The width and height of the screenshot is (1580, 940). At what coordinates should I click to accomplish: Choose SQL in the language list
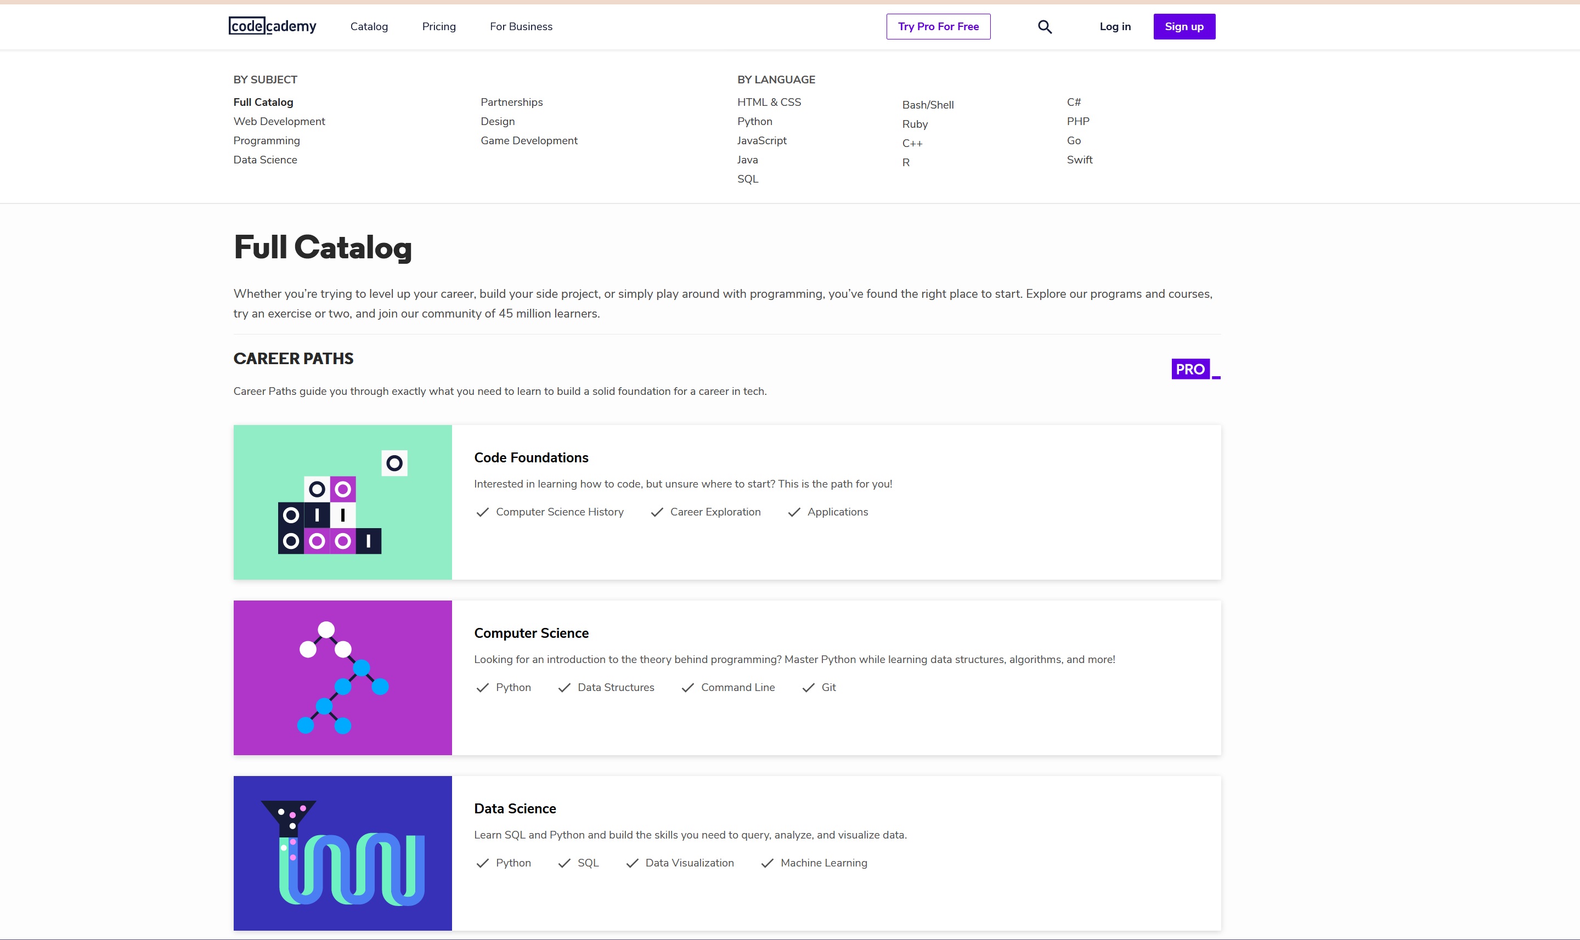tap(748, 179)
